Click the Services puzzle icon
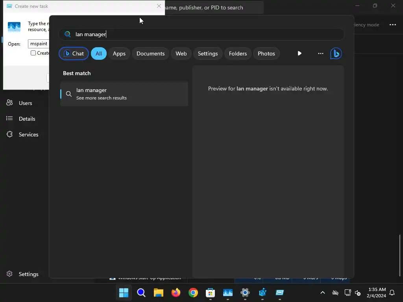403x302 pixels. coord(9,134)
